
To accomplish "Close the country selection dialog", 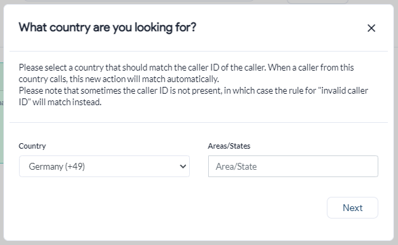I will [x=372, y=28].
